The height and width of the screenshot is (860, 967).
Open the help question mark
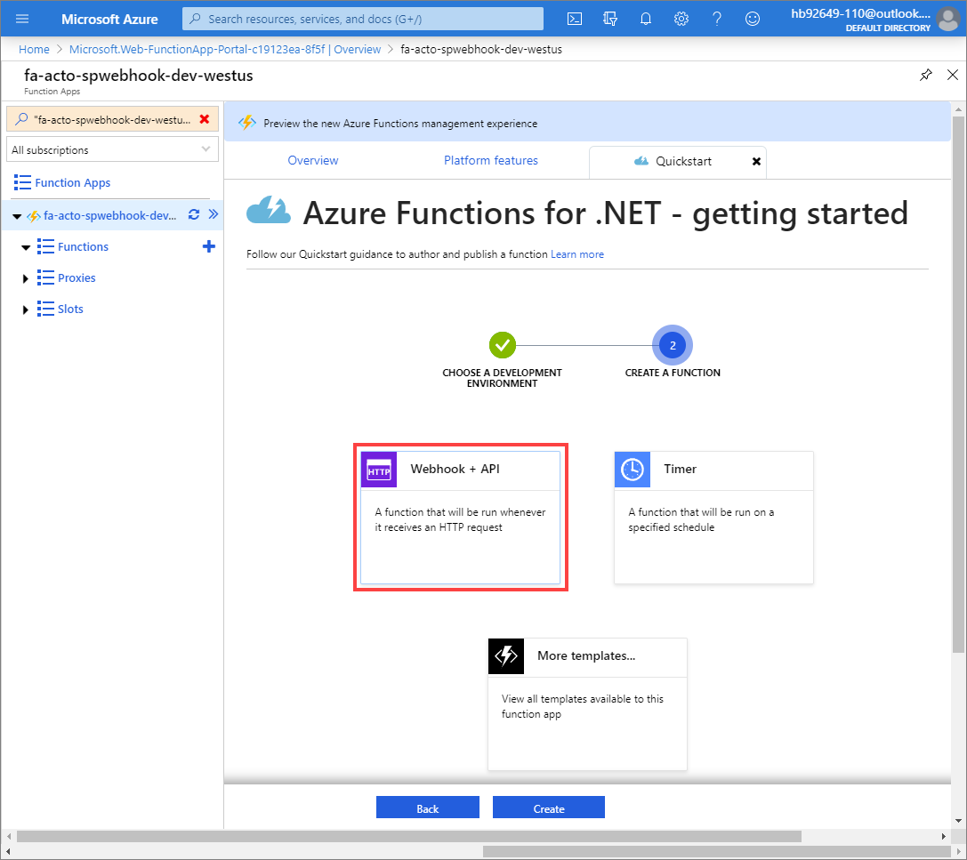coord(717,19)
